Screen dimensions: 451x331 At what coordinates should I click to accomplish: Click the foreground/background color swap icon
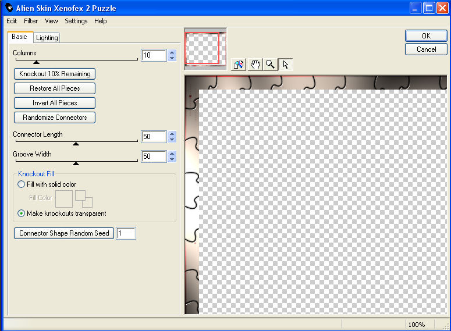84,198
